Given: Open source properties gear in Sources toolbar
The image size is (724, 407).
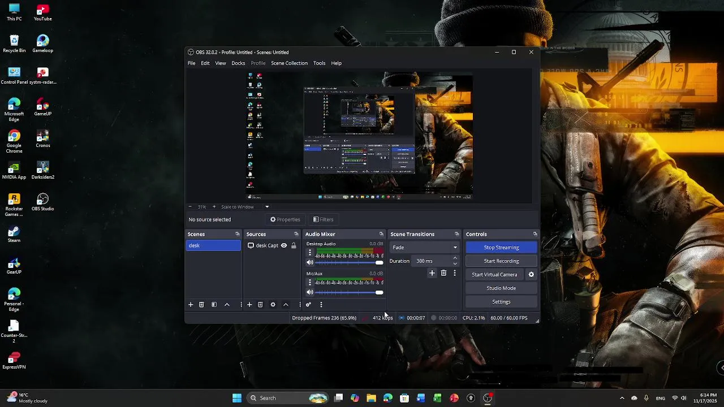Looking at the screenshot, I should [x=273, y=305].
